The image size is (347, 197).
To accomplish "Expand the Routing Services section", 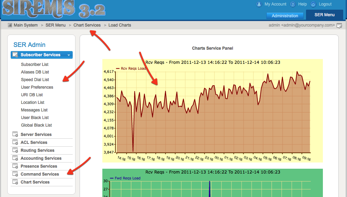I will coord(37,150).
